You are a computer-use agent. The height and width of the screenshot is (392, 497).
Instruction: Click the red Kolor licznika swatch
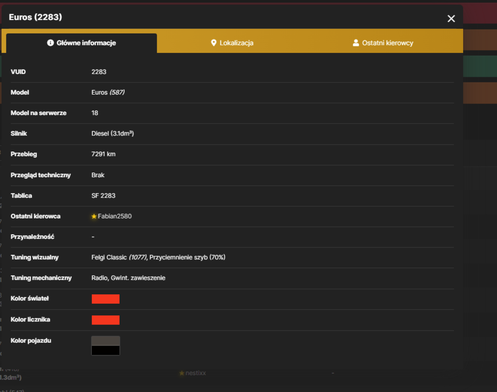105,320
